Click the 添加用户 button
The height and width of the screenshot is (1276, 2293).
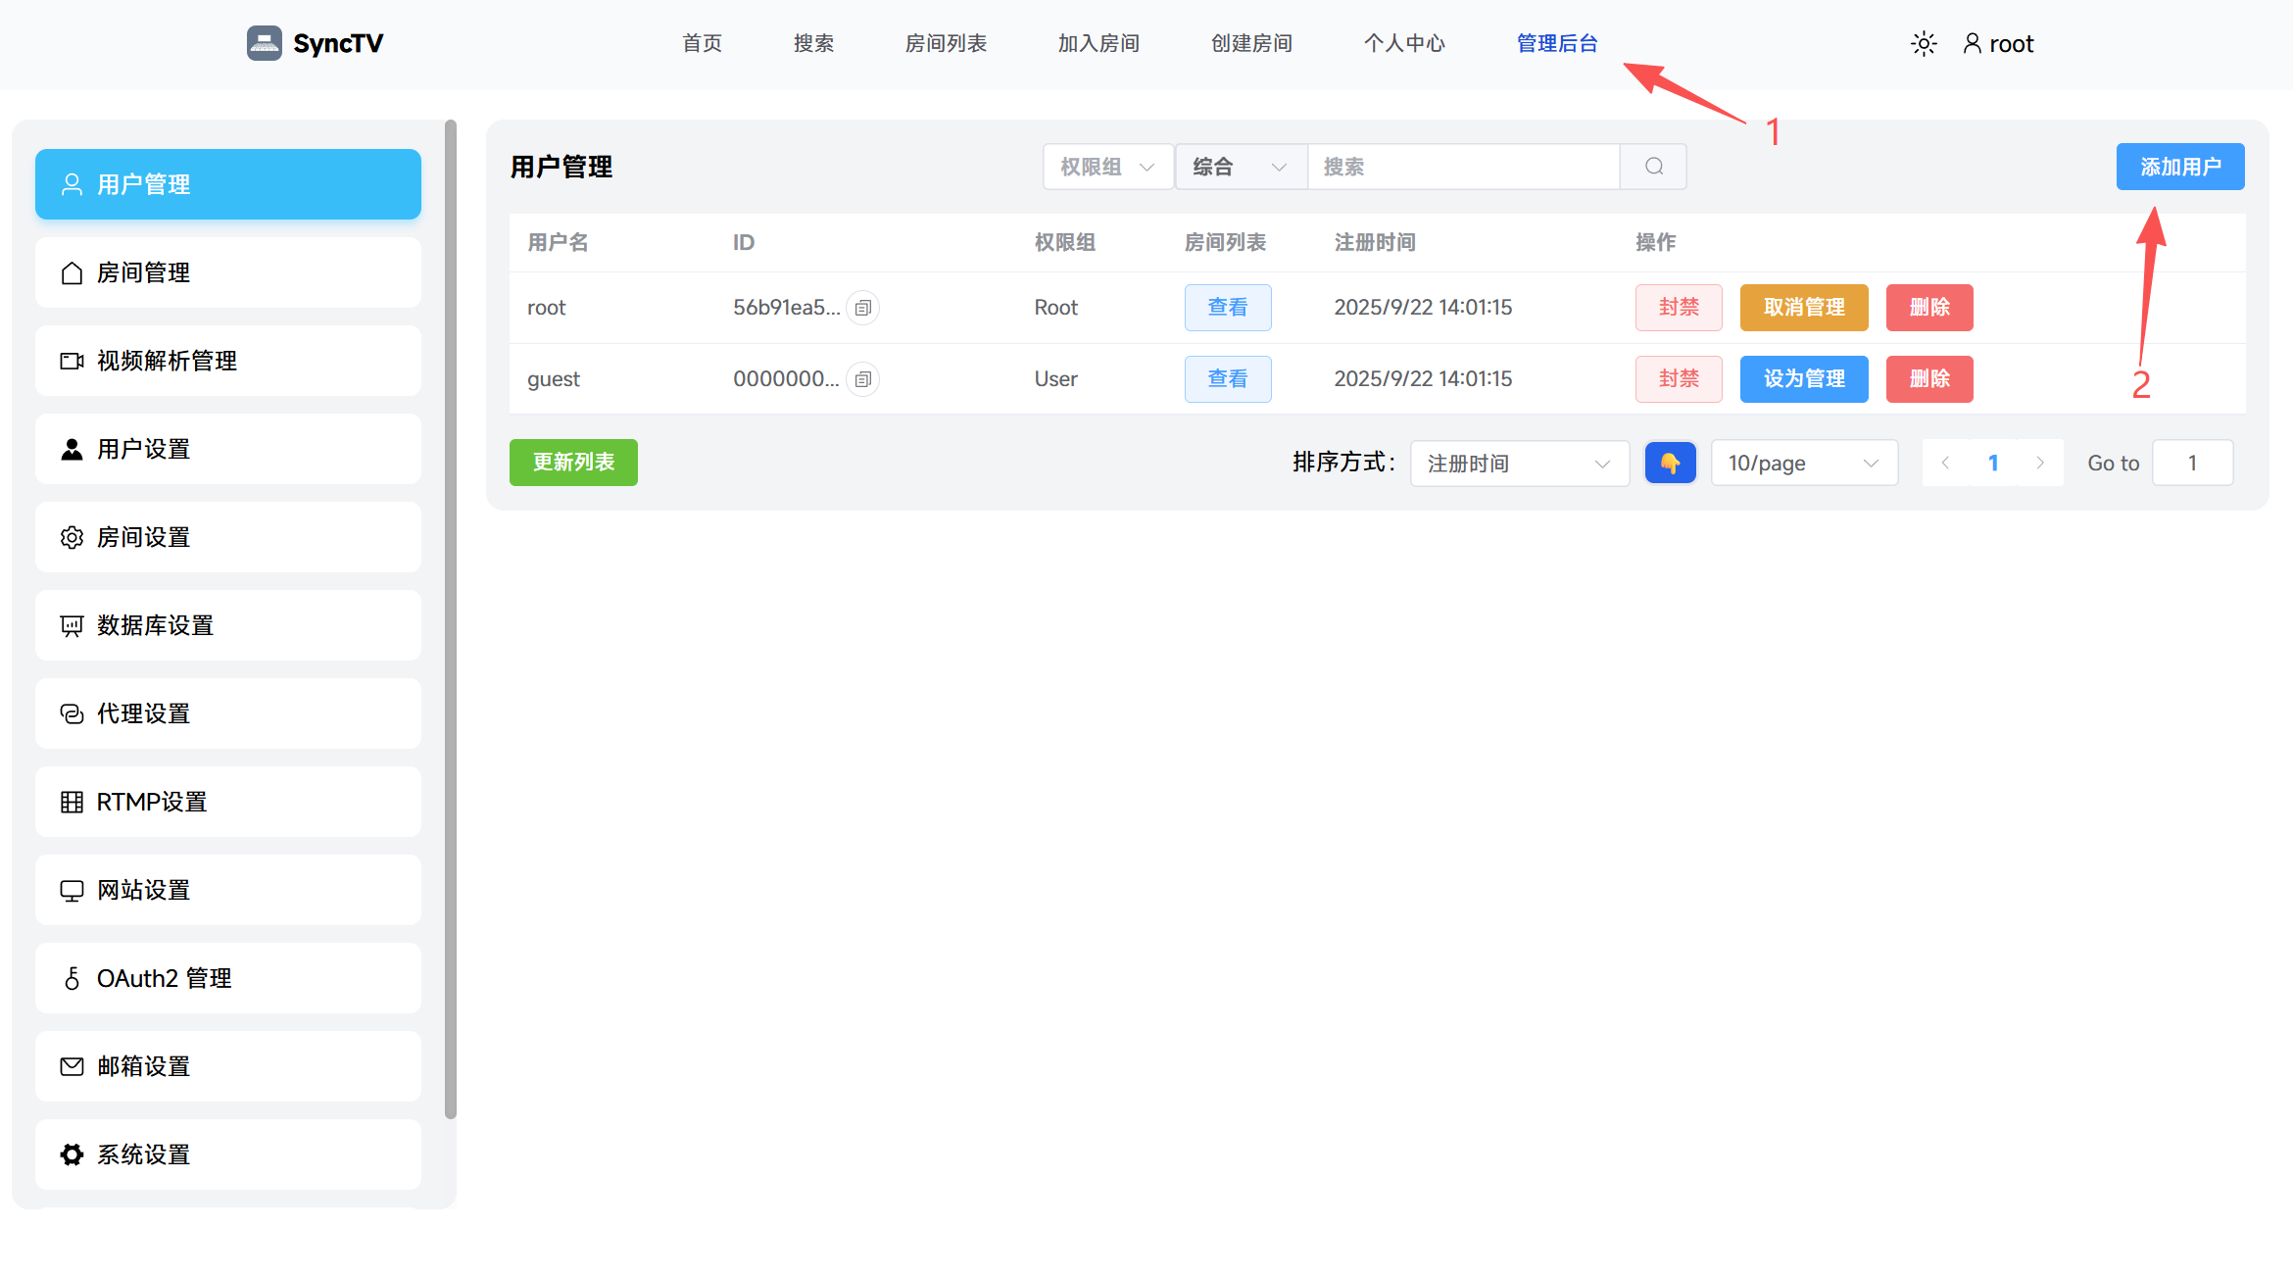click(2179, 167)
